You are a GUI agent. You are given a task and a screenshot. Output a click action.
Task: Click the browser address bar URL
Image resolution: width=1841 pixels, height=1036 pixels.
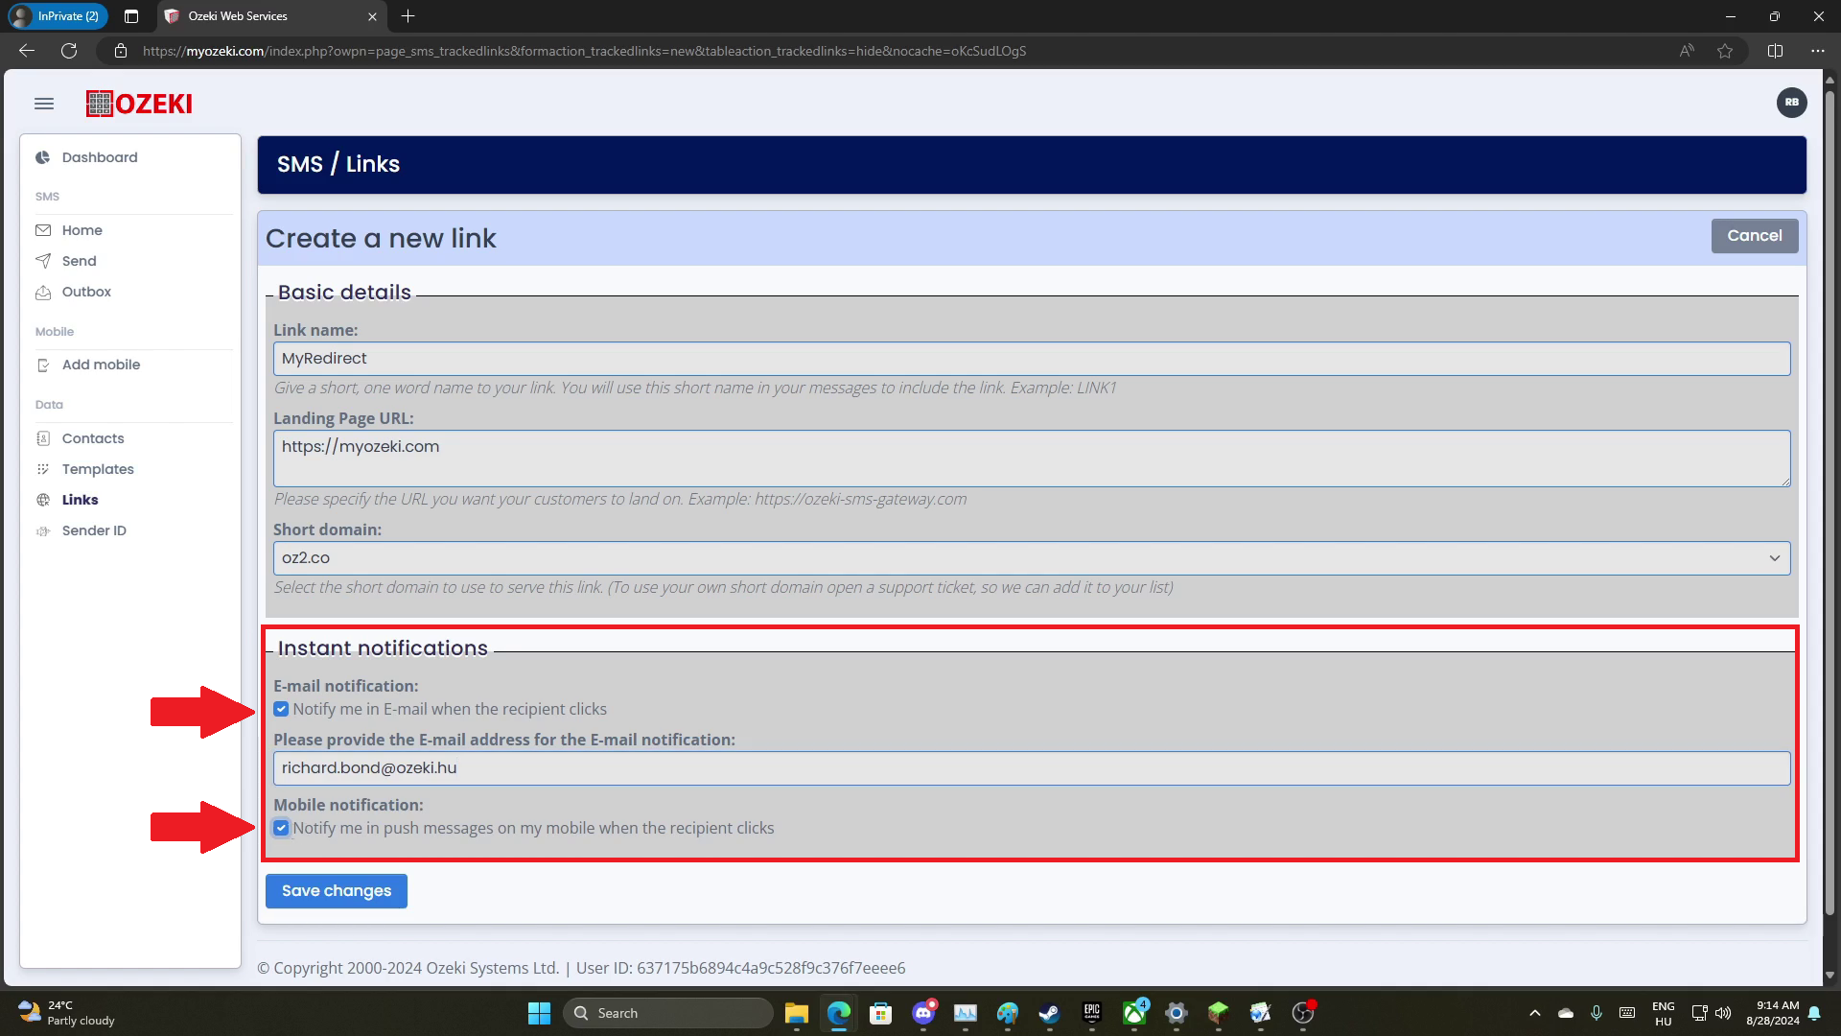tap(584, 51)
